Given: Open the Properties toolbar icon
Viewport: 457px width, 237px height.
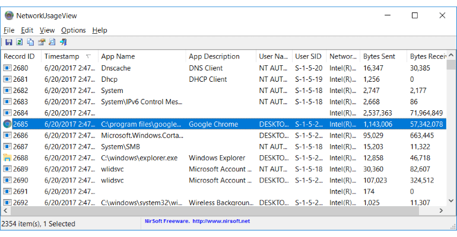Looking at the screenshot, I should tap(41, 42).
